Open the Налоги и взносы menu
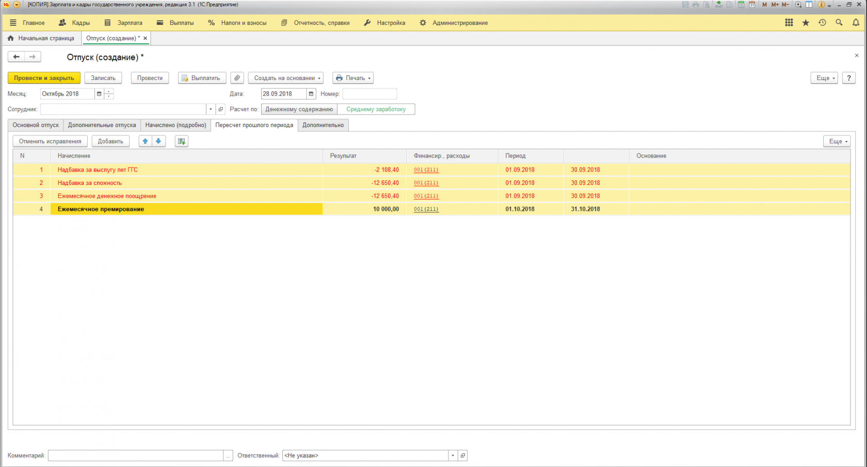This screenshot has width=867, height=467. [237, 23]
